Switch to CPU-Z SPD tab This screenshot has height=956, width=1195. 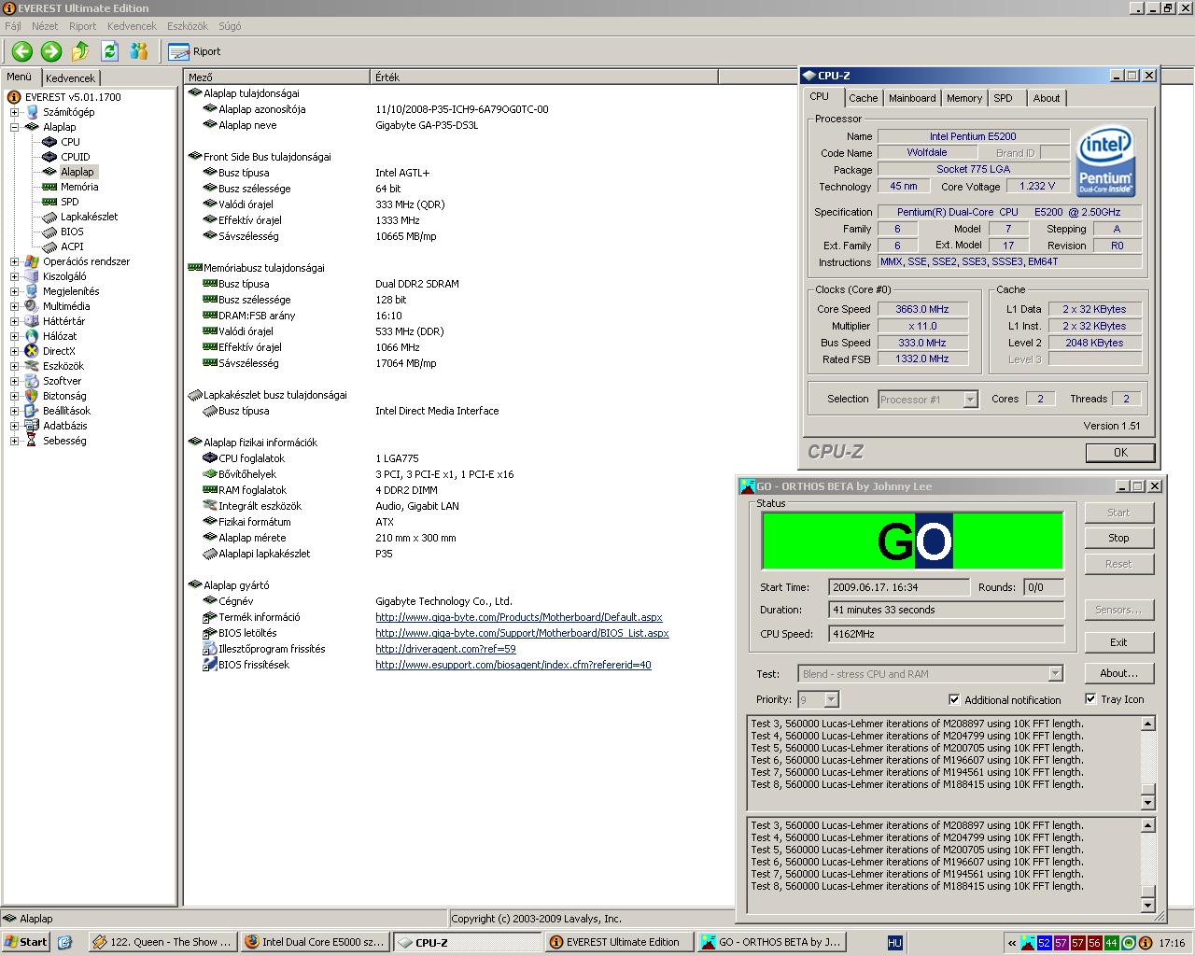(1003, 98)
